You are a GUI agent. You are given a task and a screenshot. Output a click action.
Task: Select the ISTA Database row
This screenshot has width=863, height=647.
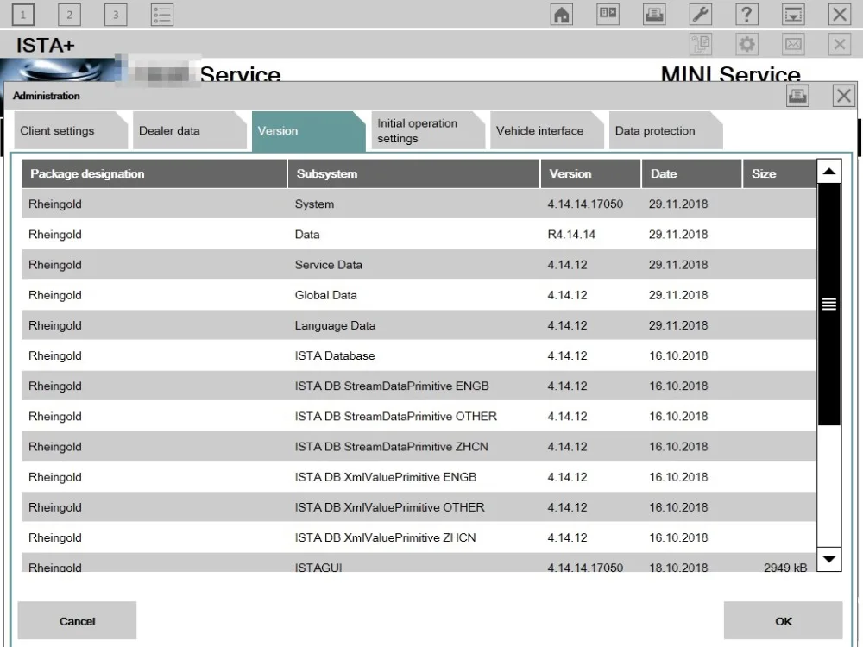click(x=419, y=355)
